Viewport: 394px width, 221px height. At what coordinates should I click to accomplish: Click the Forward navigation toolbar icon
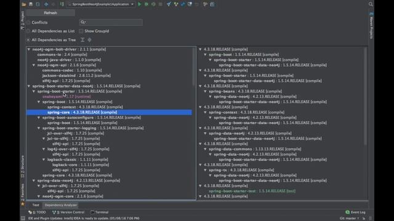(53, 4)
